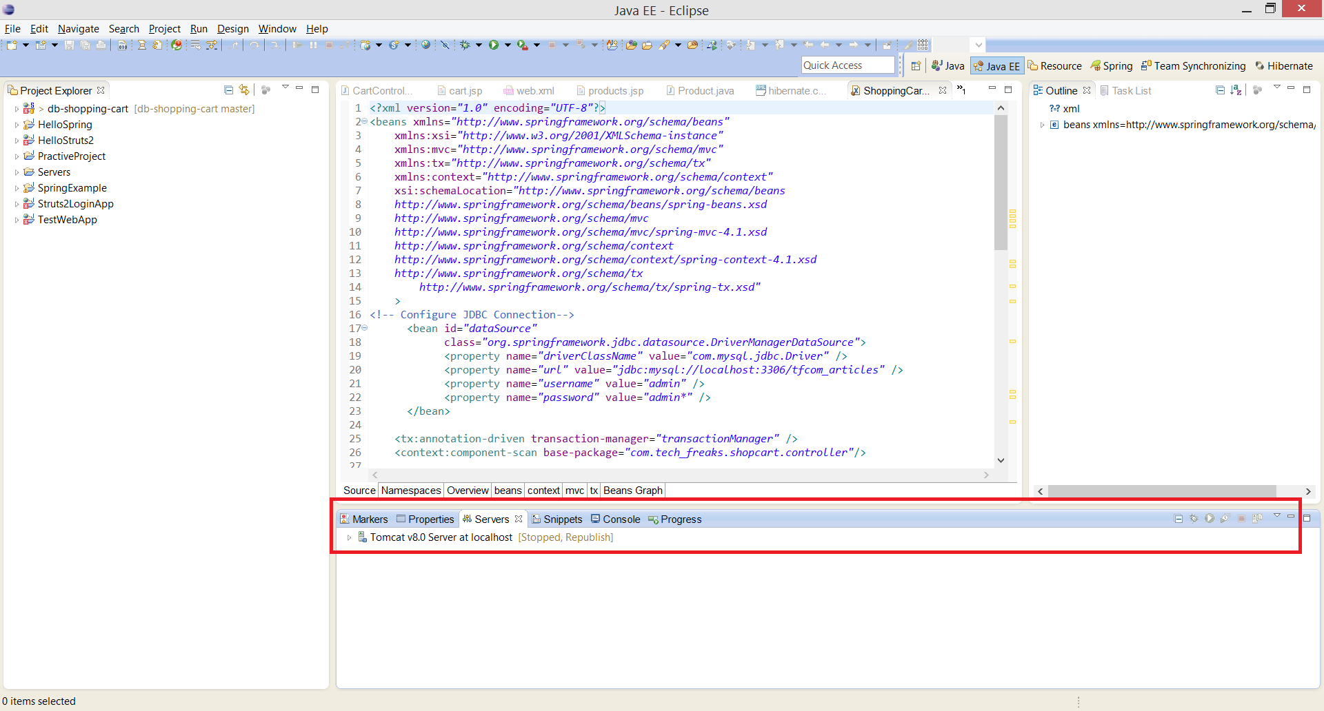Click the editor scroll down arrow
This screenshot has height=711, width=1324.
1001,460
